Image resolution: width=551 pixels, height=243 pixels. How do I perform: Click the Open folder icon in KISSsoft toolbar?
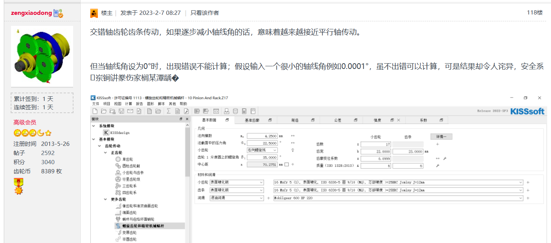coord(104,111)
